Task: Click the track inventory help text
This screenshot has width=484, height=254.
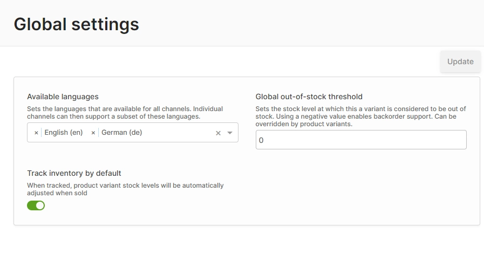Action: click(x=125, y=189)
